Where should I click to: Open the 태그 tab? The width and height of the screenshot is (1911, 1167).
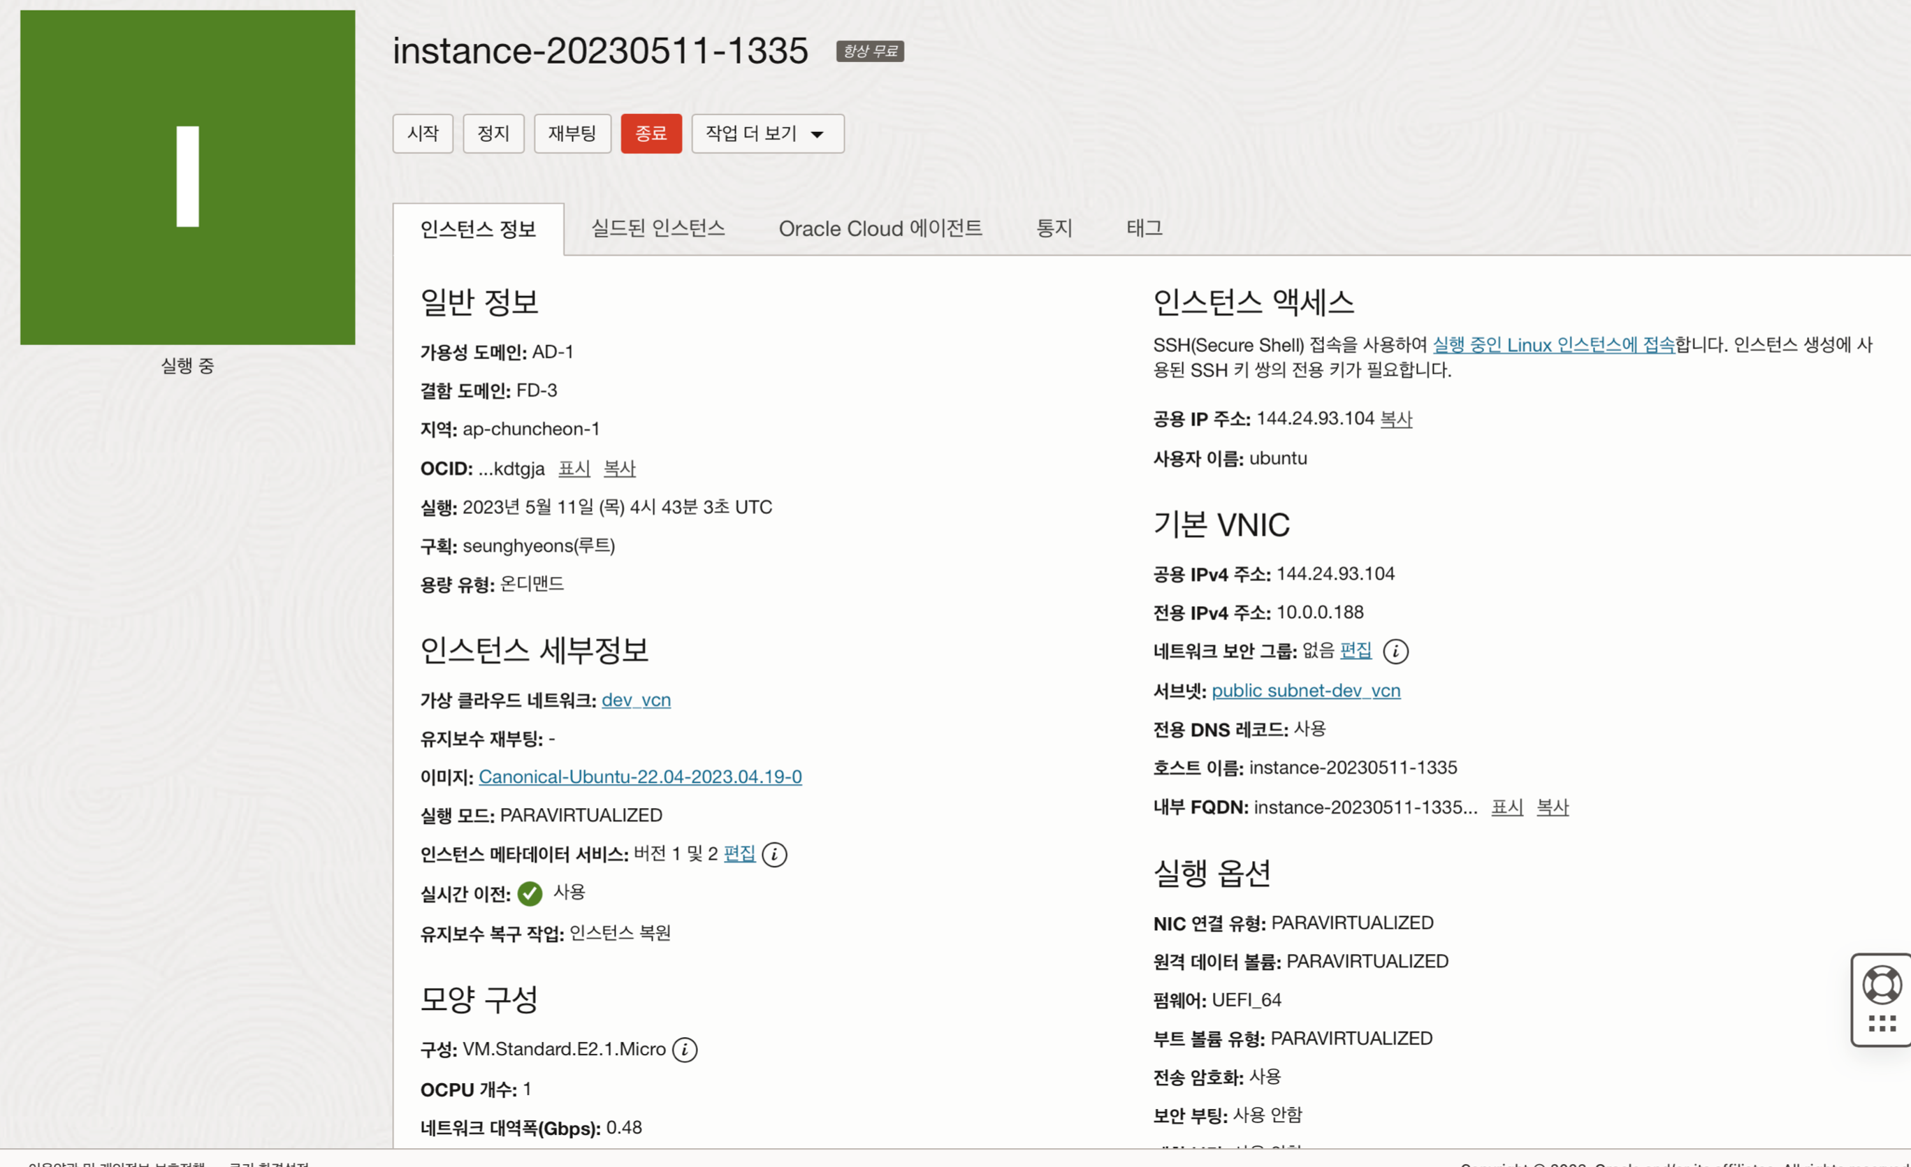coord(1143,228)
